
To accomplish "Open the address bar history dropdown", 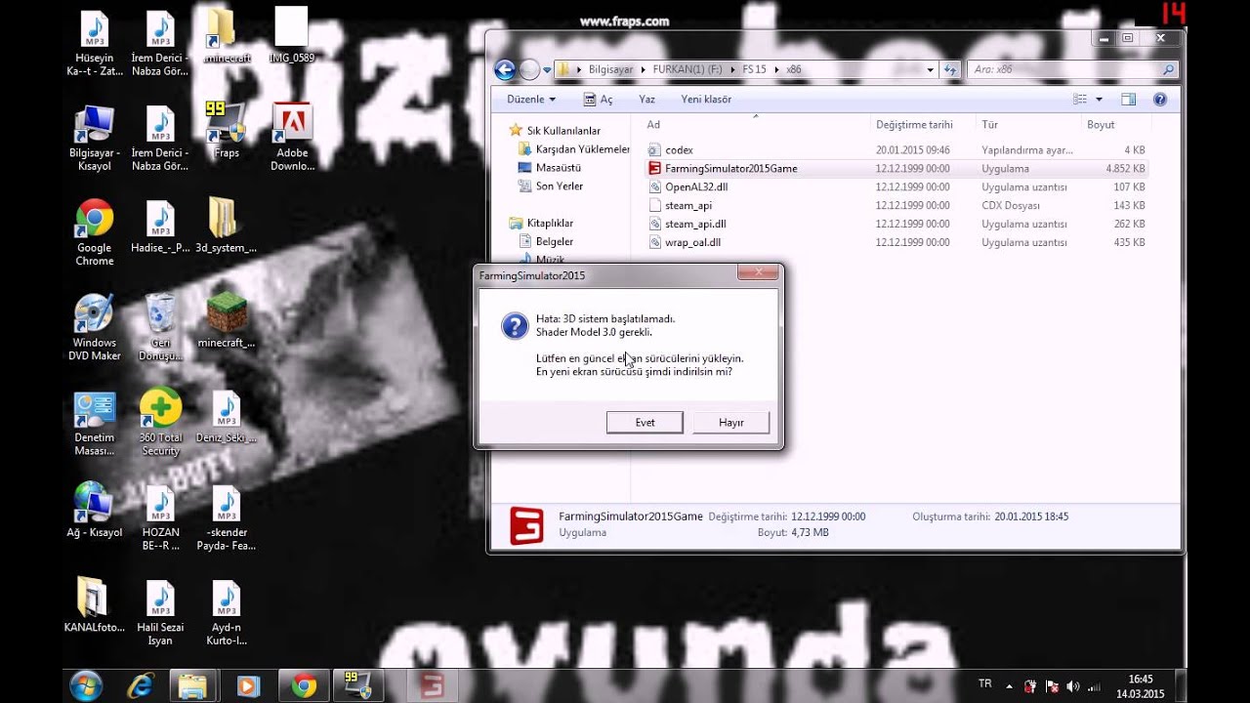I will pos(931,69).
